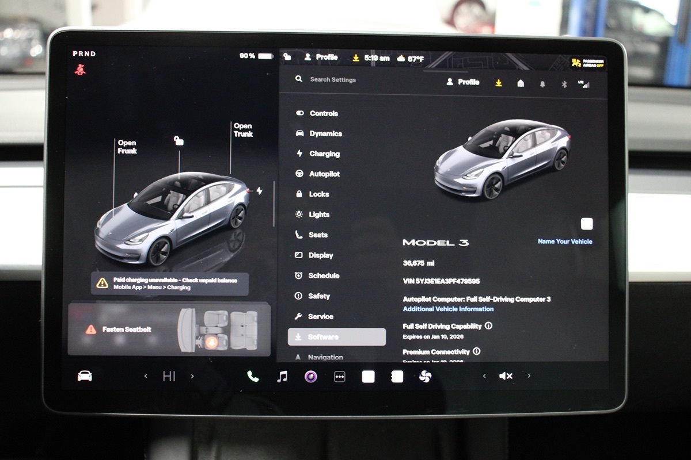Image resolution: width=691 pixels, height=460 pixels.
Task: Open the Phone app from the dock
Action: pyautogui.click(x=253, y=375)
